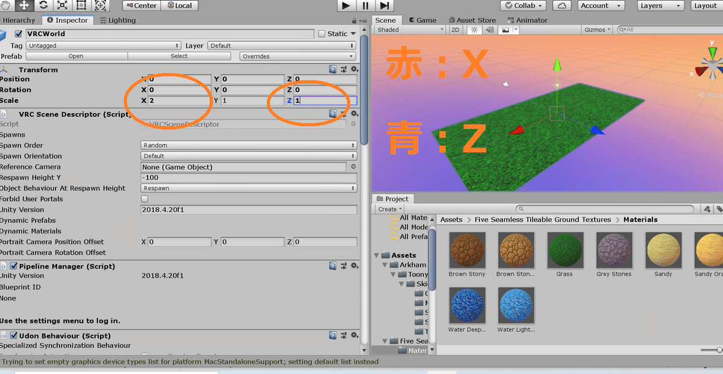
Task: Open Transform component gear menu
Action: (x=354, y=70)
